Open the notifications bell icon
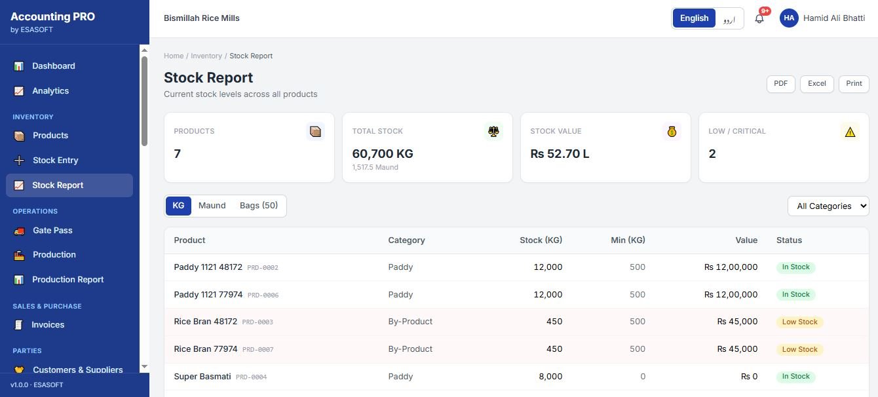The height and width of the screenshot is (397, 878). click(759, 18)
